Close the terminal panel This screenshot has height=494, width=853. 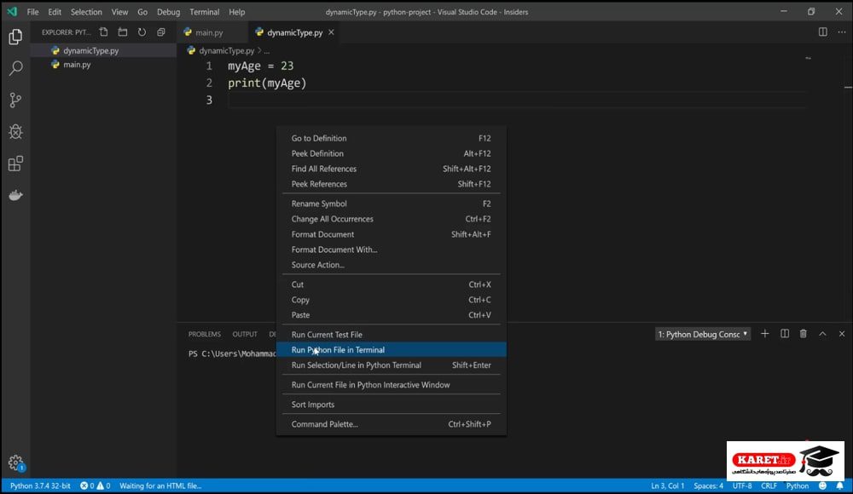842,334
